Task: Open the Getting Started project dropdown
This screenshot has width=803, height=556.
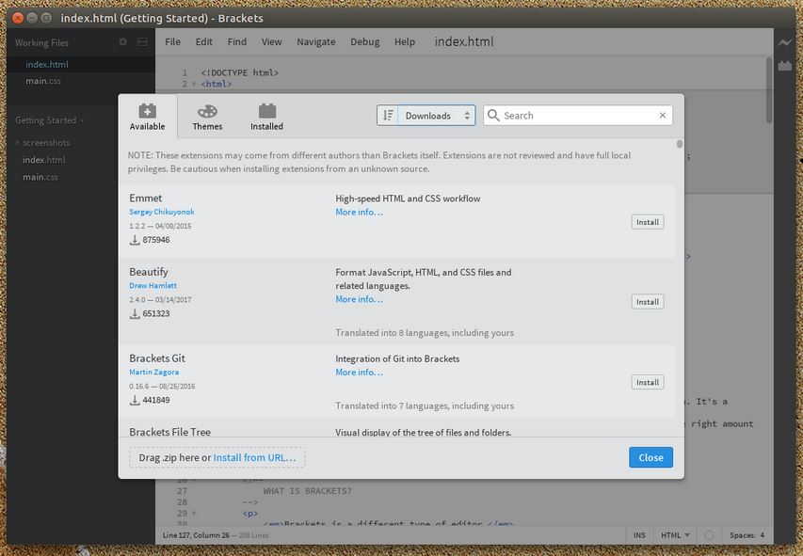Action: click(49, 120)
